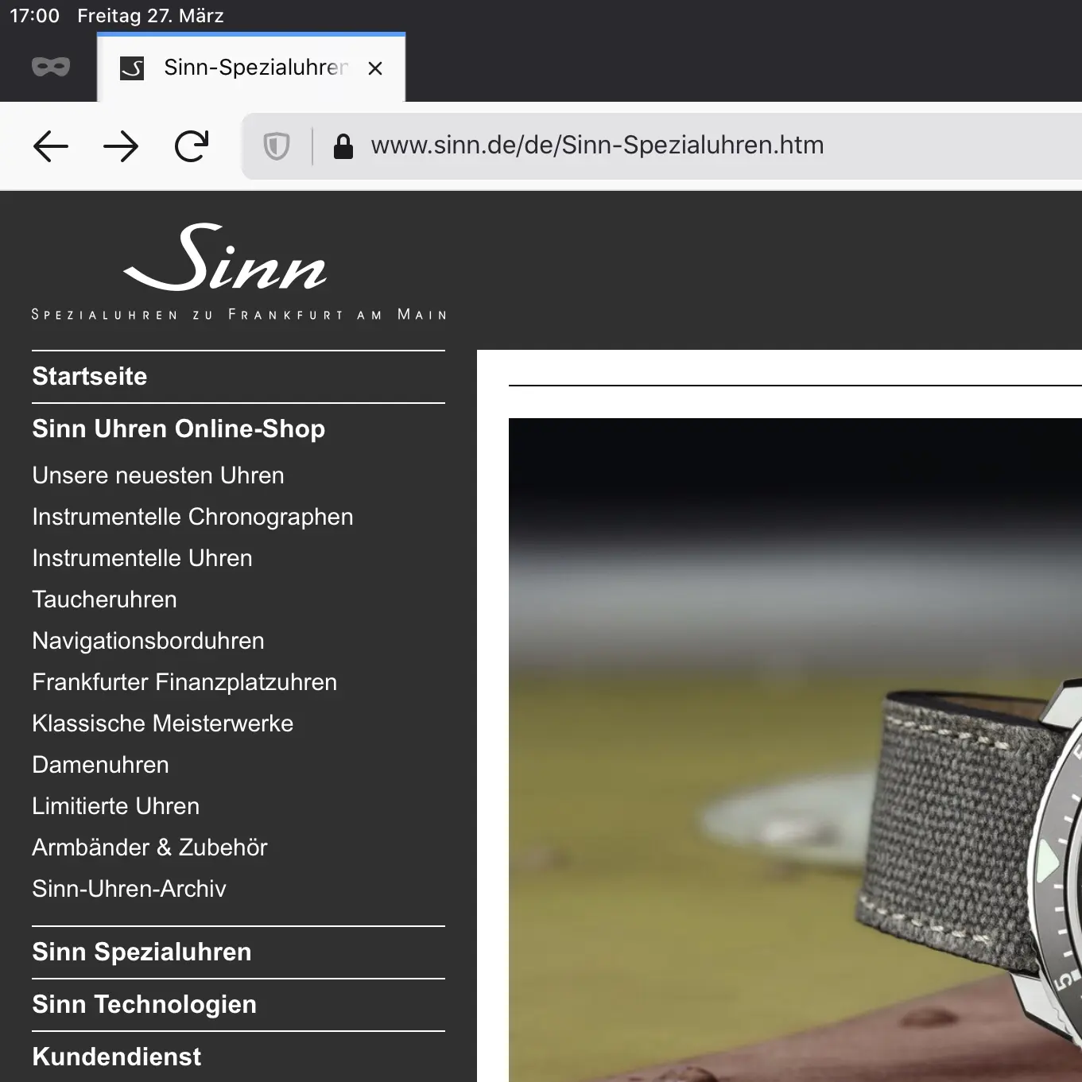Image resolution: width=1082 pixels, height=1082 pixels.
Task: Visit Armbänder & Zubehör link
Action: click(x=149, y=847)
